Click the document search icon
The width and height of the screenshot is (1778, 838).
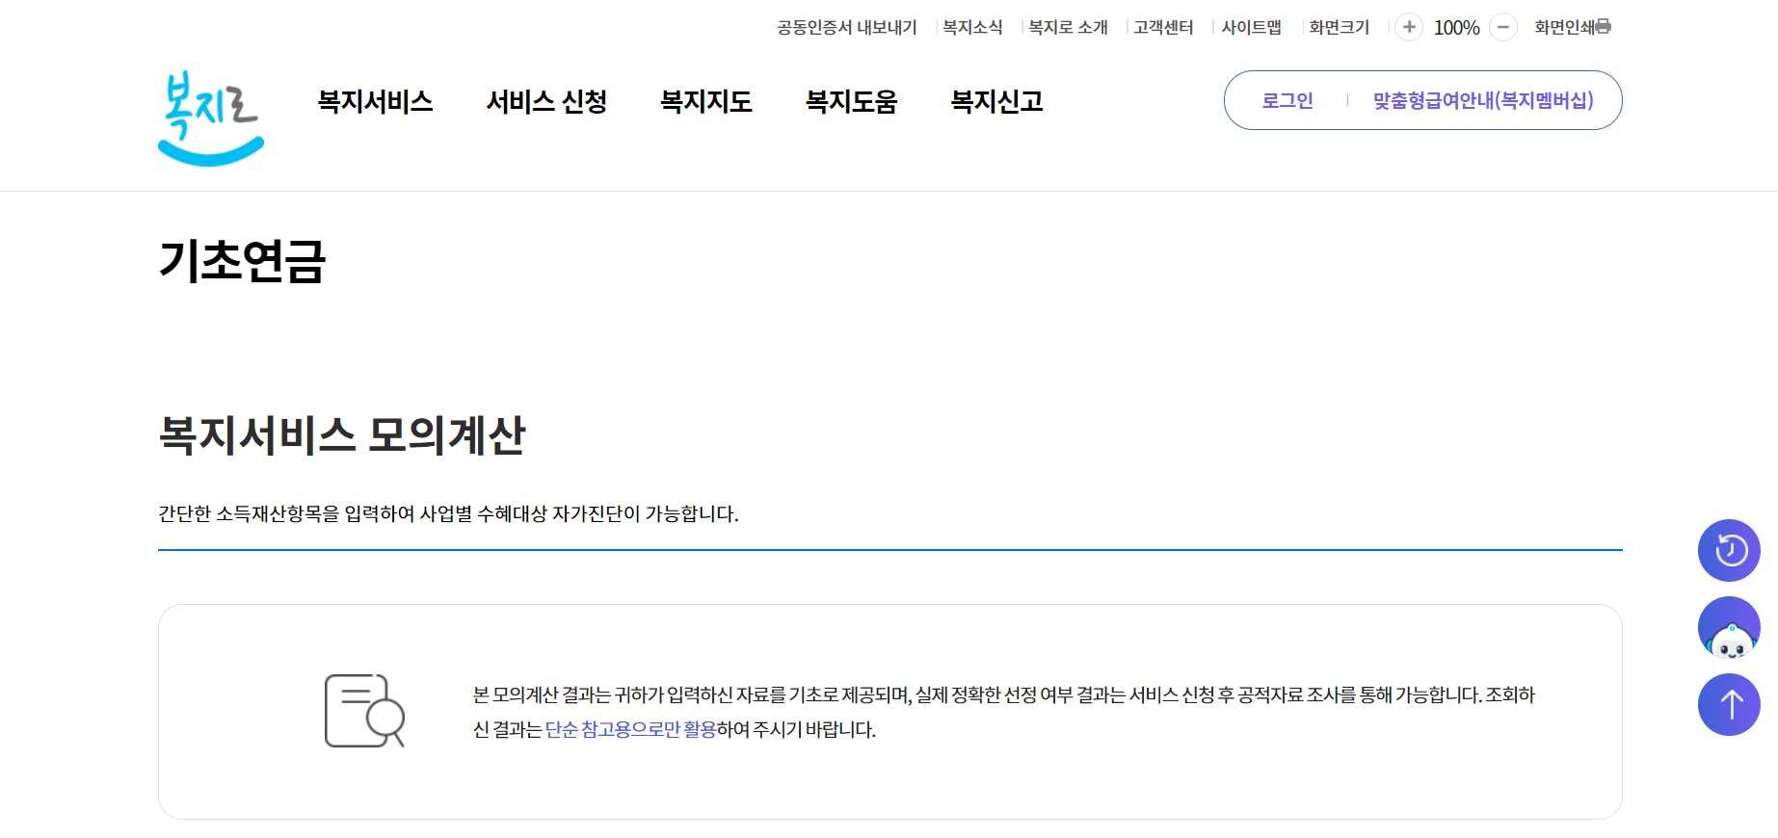click(364, 711)
